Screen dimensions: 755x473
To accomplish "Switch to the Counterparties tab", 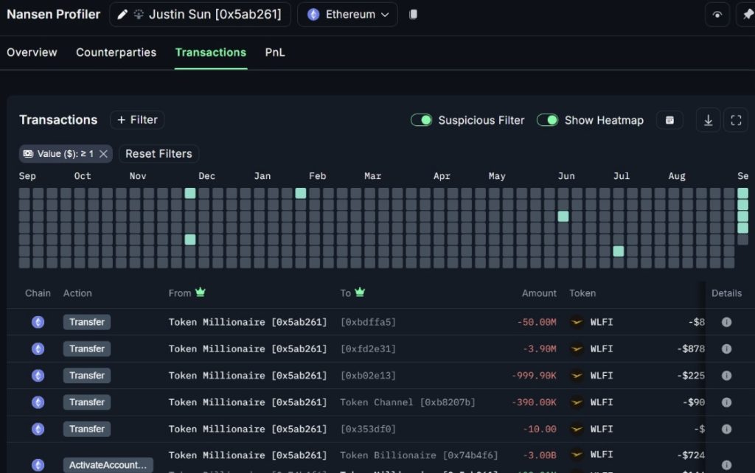I will point(116,52).
